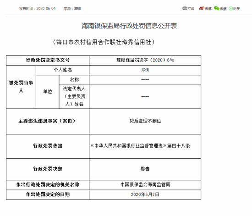Click 《中华人民共和国银行业监督管理法》第四十八条 text

click(x=140, y=146)
